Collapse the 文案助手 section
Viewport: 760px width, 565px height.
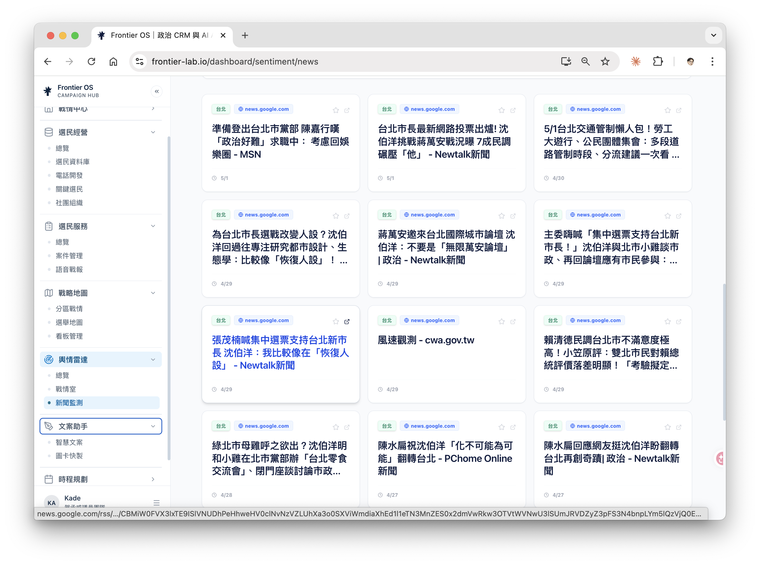click(153, 426)
